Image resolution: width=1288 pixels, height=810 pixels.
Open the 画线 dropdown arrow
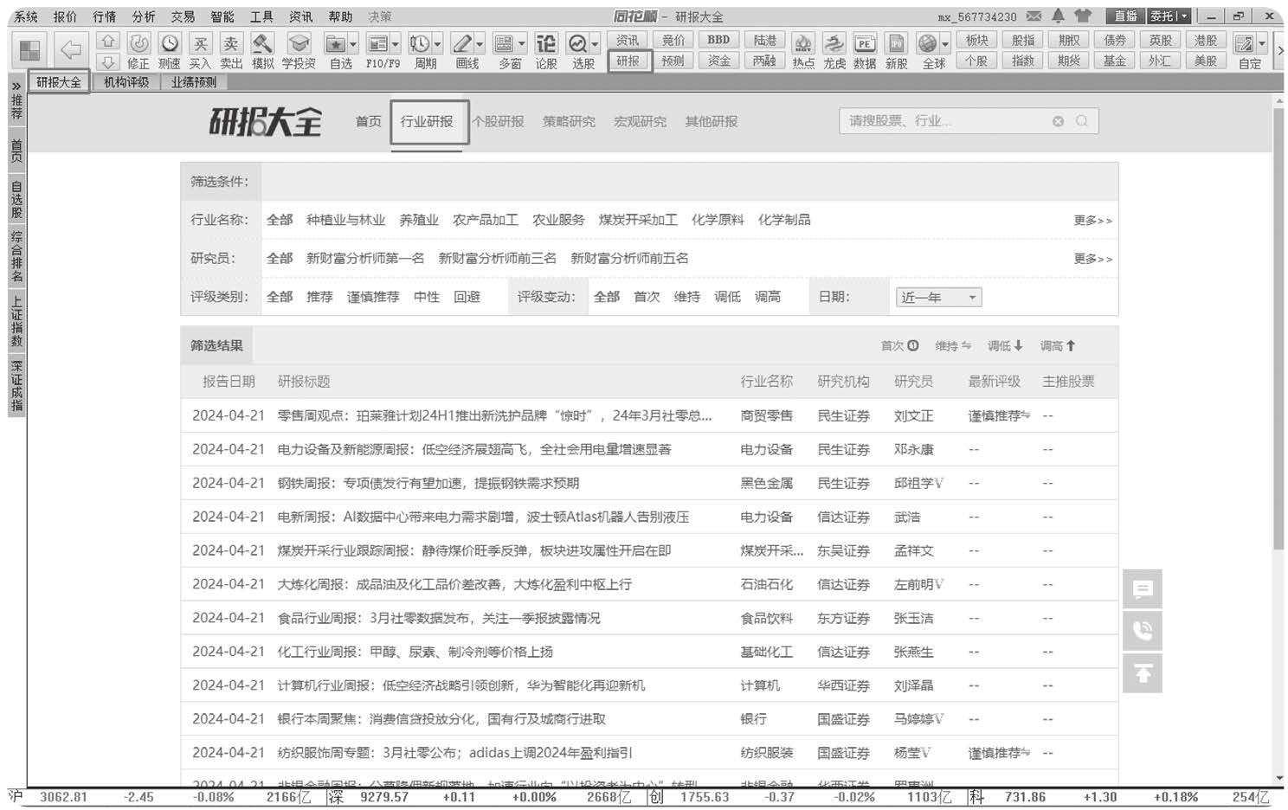tap(480, 44)
